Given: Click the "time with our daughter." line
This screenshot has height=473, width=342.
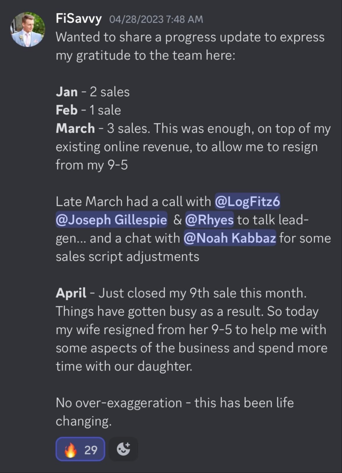Looking at the screenshot, I should coord(124,366).
